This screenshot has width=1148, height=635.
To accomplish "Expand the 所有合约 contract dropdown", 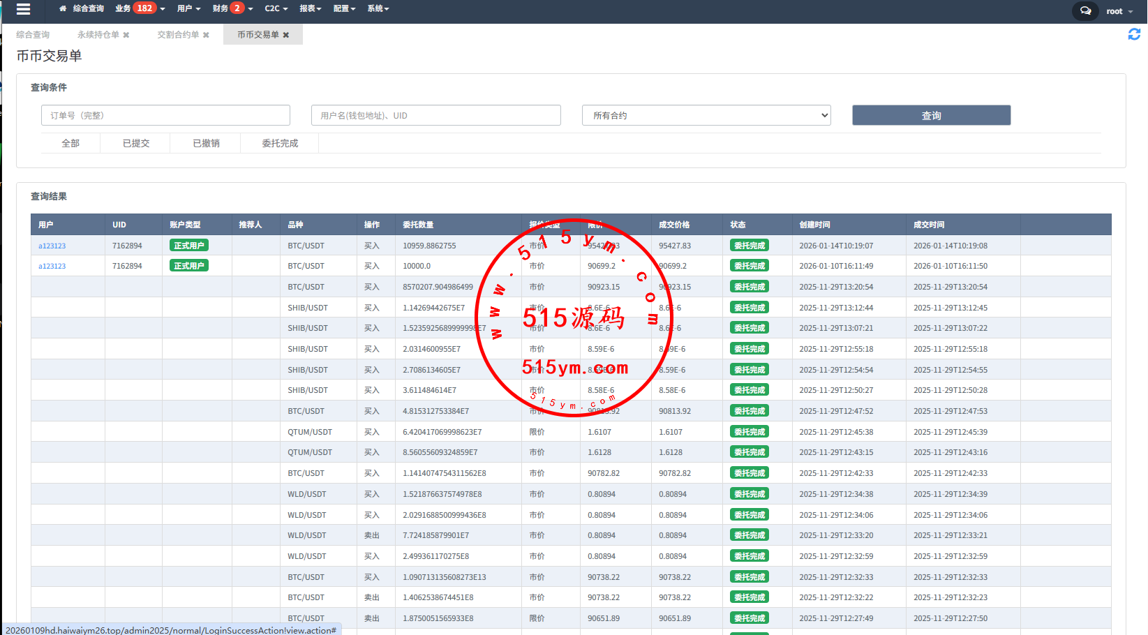I will (x=706, y=115).
